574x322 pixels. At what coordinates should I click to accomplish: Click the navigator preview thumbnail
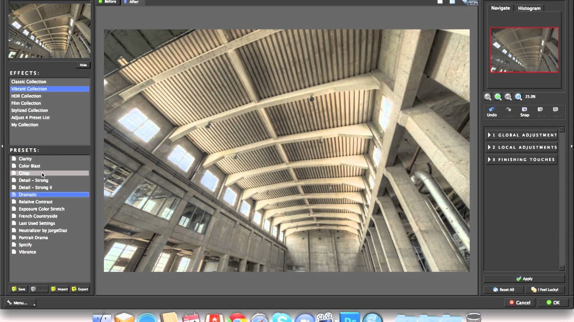coord(524,50)
